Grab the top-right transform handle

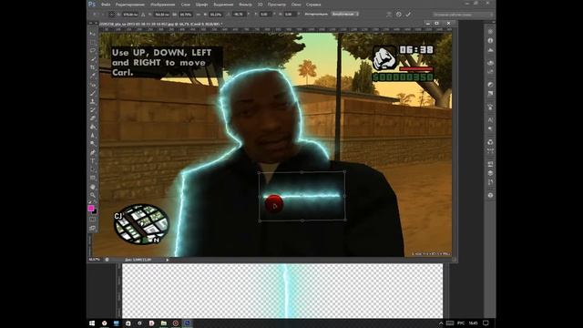(344, 172)
